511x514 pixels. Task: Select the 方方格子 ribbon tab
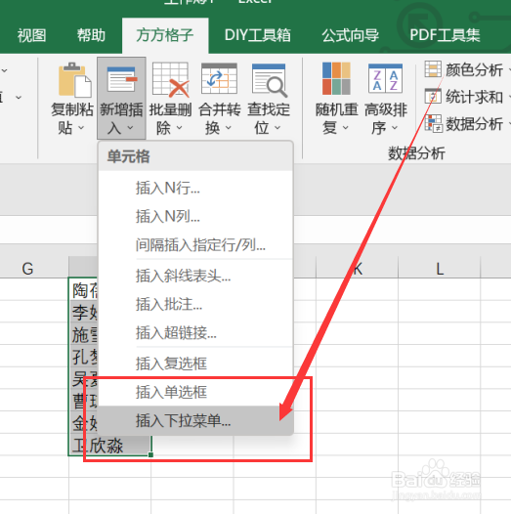[165, 35]
